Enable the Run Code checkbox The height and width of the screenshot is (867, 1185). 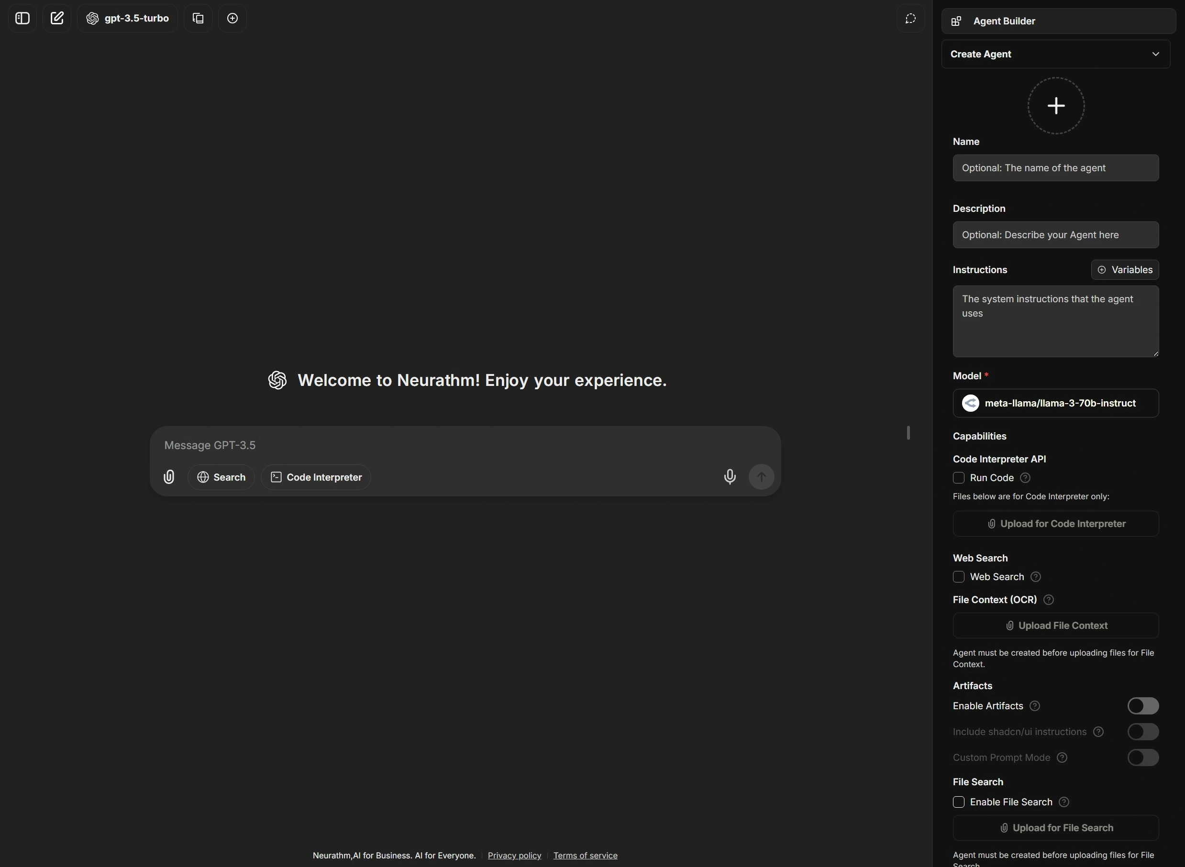click(959, 478)
